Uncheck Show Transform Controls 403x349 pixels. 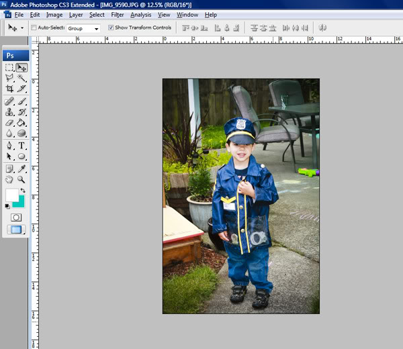coord(111,28)
